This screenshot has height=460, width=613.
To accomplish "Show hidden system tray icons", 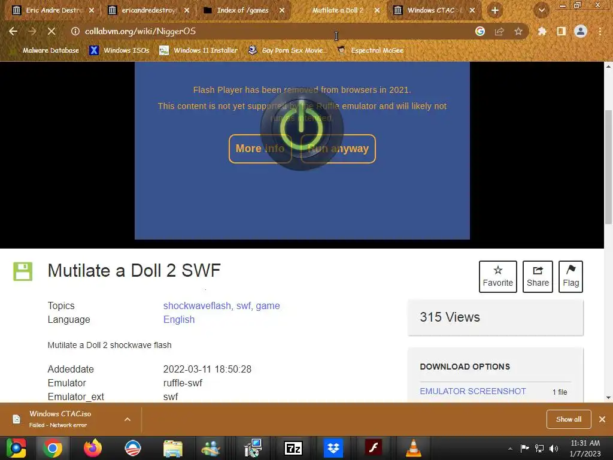I will pyautogui.click(x=510, y=449).
